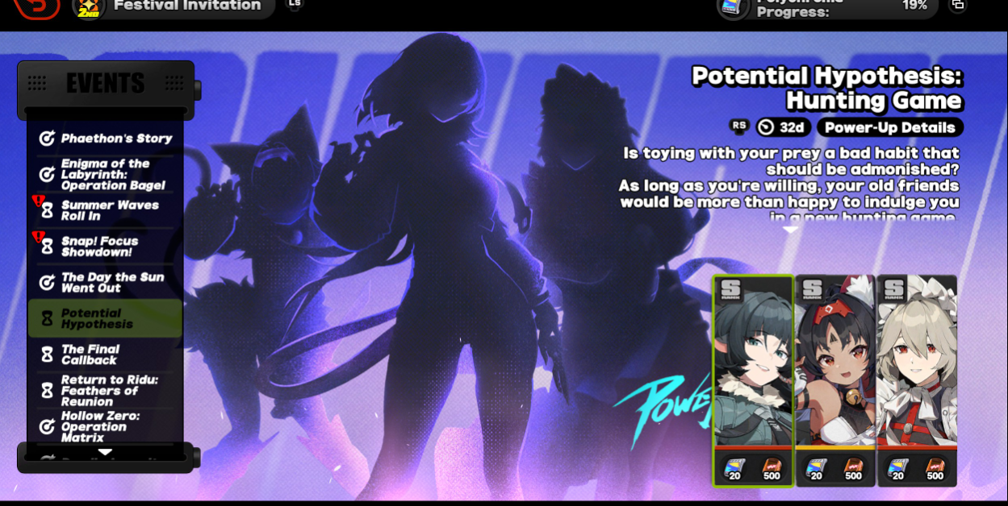Select the highlighted Potential Hypothesis event
Viewport: 1008px width, 506px height.
click(x=105, y=318)
